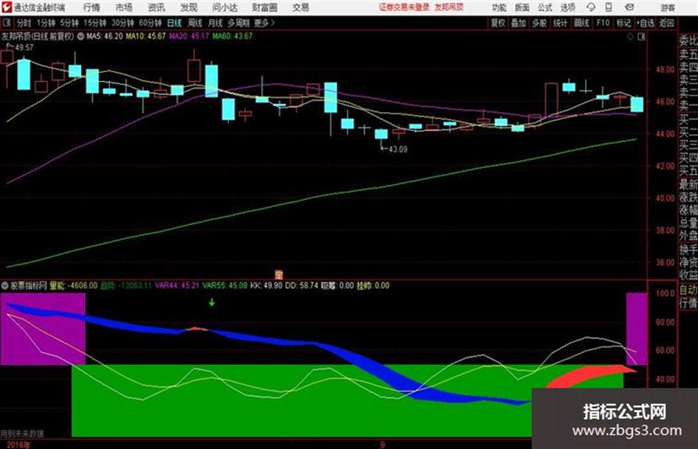Open the mail envelope icon

click(629, 7)
